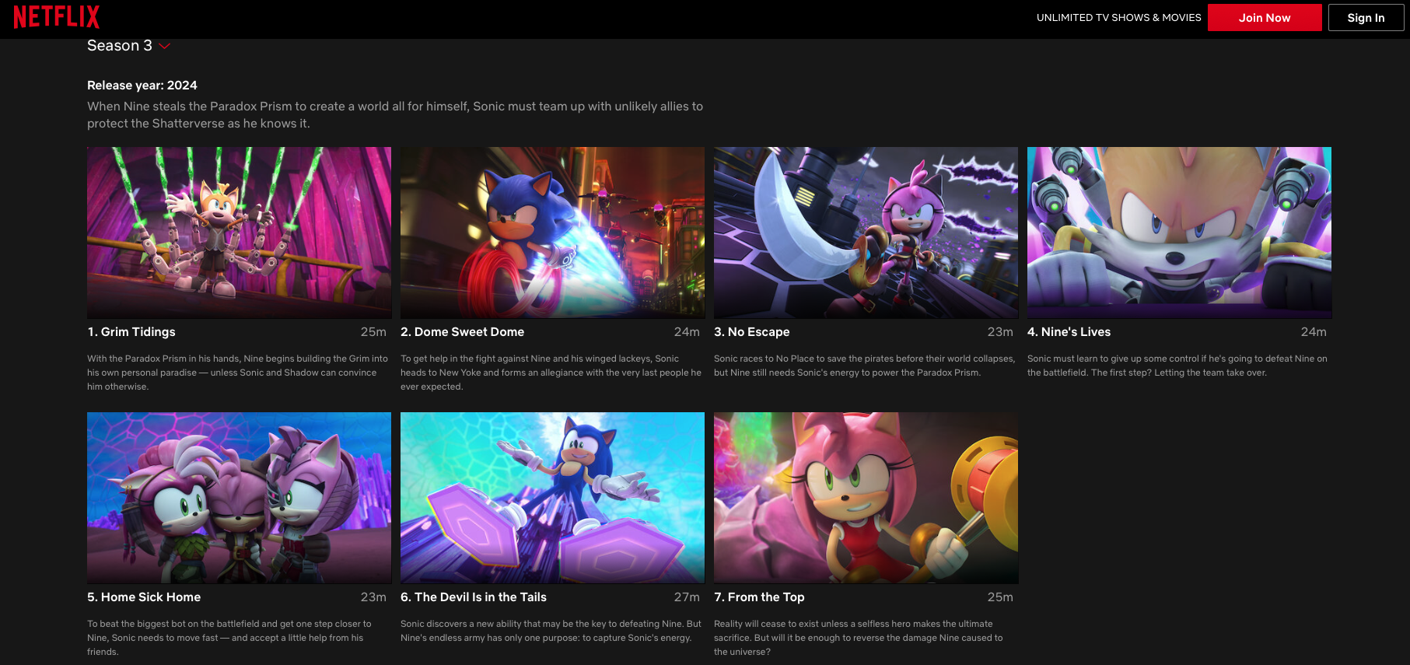Click the Grim Tidings episode description
Image resolution: width=1410 pixels, height=665 pixels.
[x=237, y=373]
